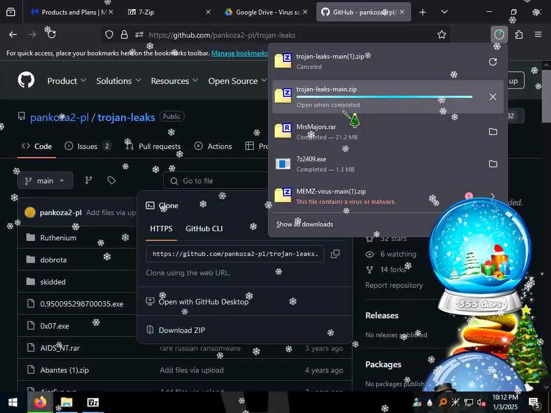Click the Firefox View icon in the tab bar
This screenshot has height=413, width=551.
11,12
